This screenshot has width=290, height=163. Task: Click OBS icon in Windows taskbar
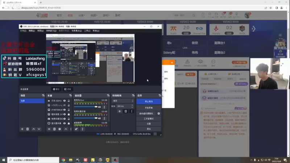(x=115, y=160)
